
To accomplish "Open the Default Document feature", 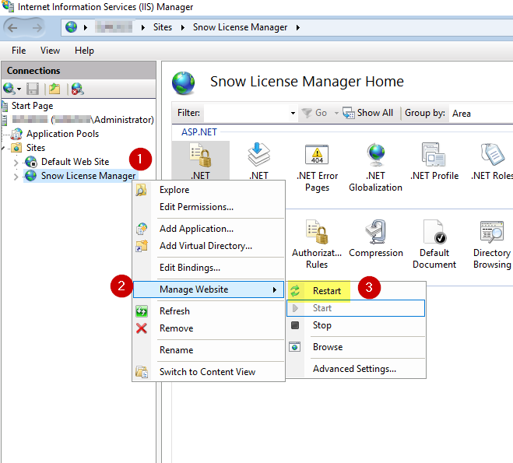I will [434, 244].
